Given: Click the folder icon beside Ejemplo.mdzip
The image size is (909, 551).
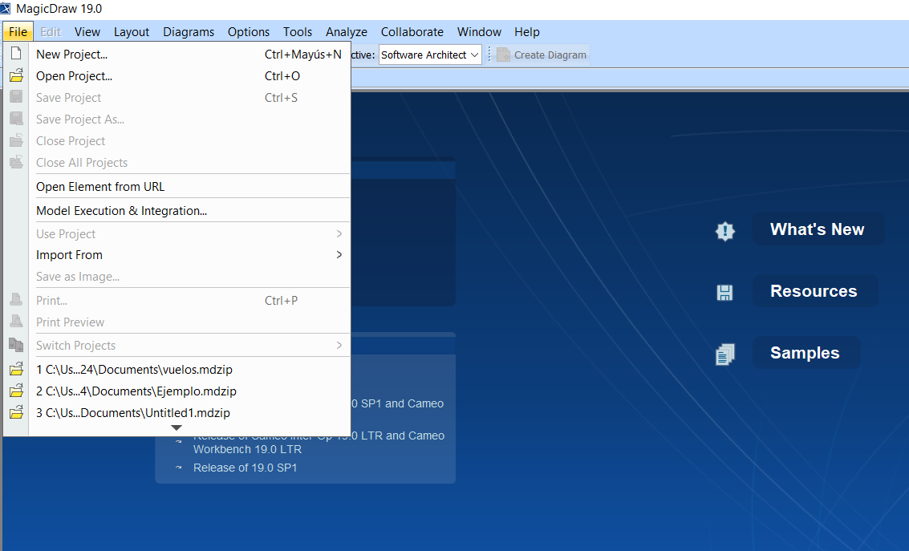Looking at the screenshot, I should (16, 391).
